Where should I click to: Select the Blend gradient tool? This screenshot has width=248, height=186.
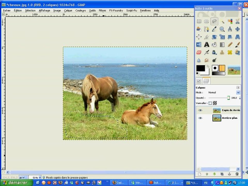point(222,45)
